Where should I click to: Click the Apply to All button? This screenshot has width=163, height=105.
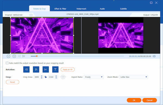[68, 69]
